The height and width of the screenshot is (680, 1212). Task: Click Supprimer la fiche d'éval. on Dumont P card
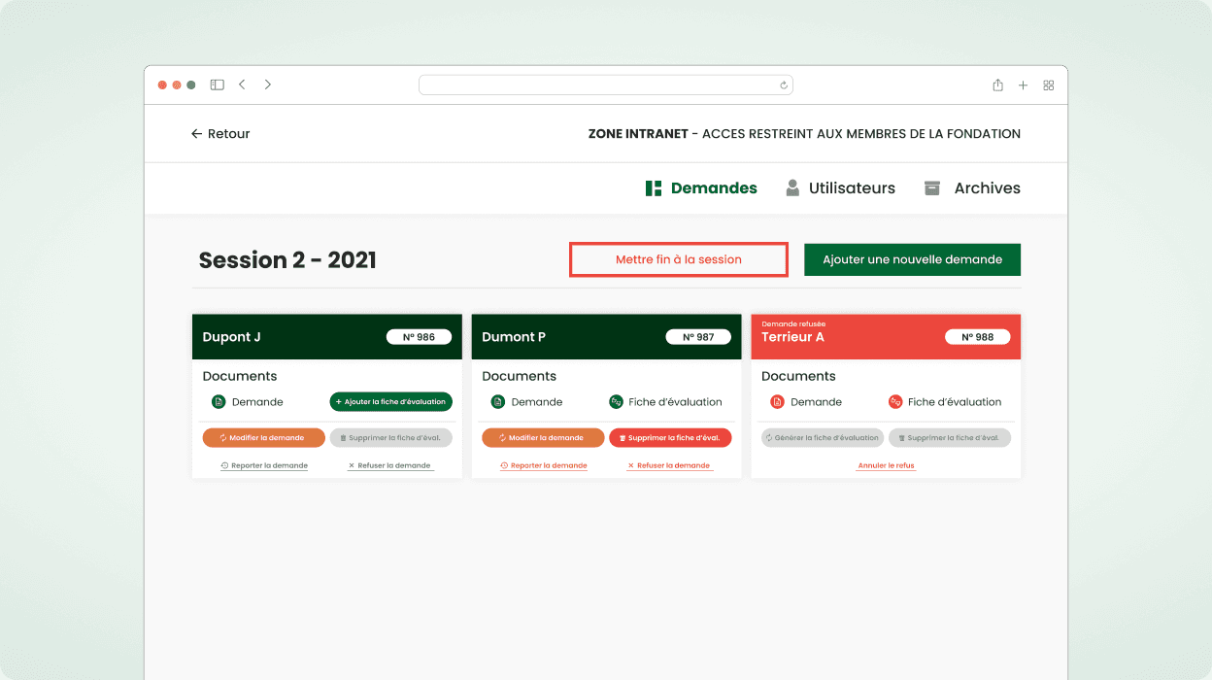[670, 437]
